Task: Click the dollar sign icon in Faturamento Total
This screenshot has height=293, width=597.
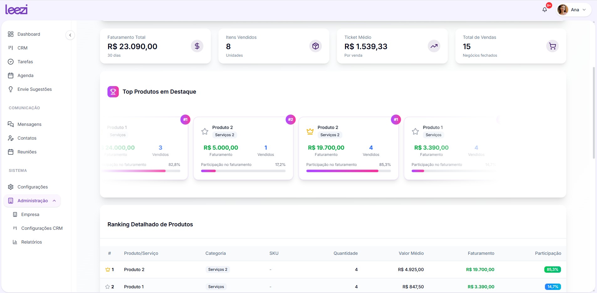Action: coord(197,46)
